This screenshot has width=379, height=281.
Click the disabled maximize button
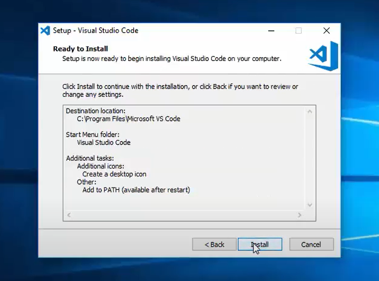pos(298,31)
